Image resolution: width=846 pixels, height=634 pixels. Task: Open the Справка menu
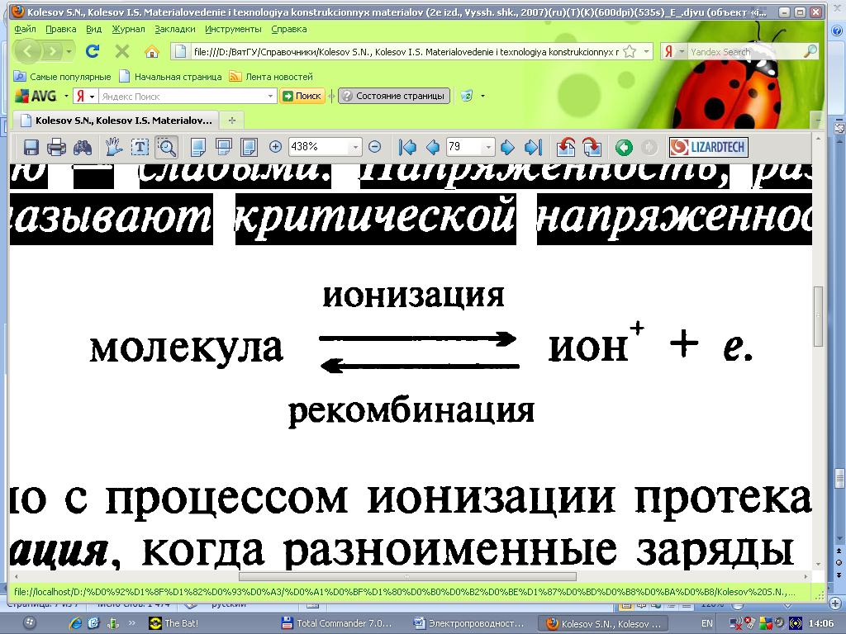tap(289, 29)
